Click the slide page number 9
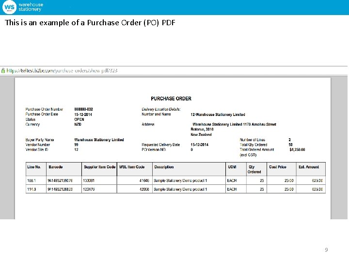 (x=326, y=250)
